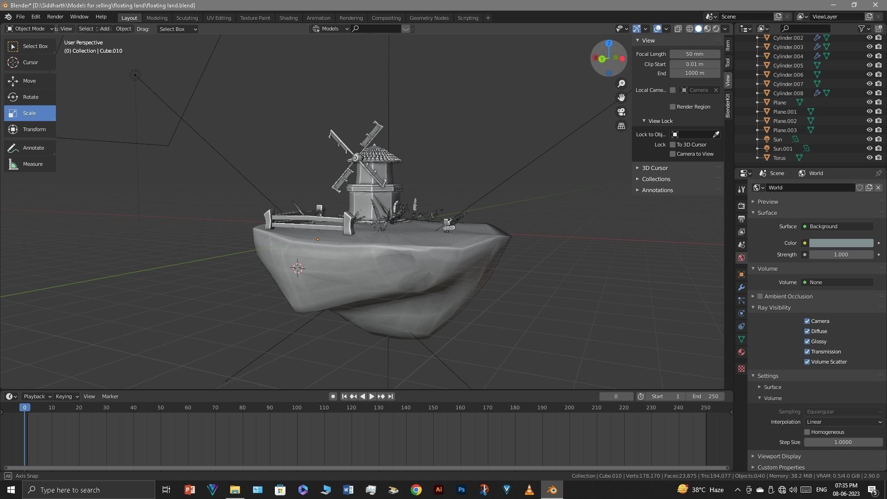The height and width of the screenshot is (499, 887).
Task: Open the Drag Select Box dropdown
Action: pyautogui.click(x=178, y=29)
